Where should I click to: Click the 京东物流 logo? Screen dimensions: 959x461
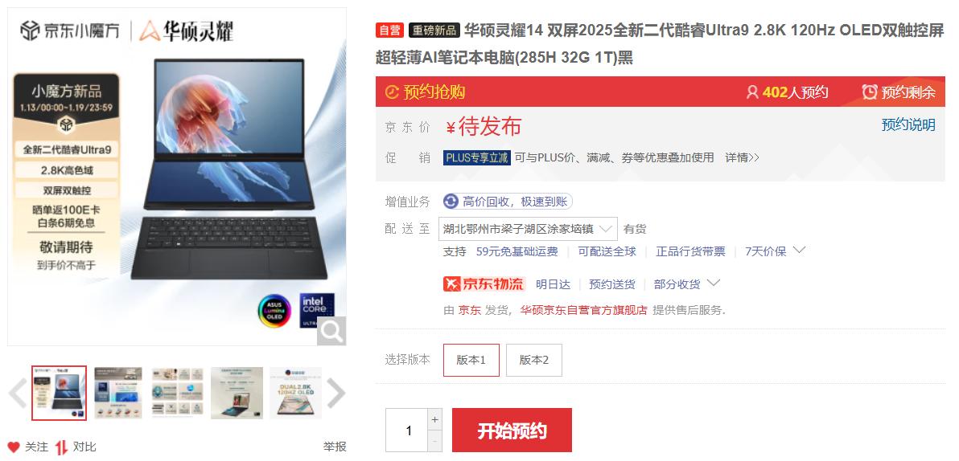pos(484,284)
